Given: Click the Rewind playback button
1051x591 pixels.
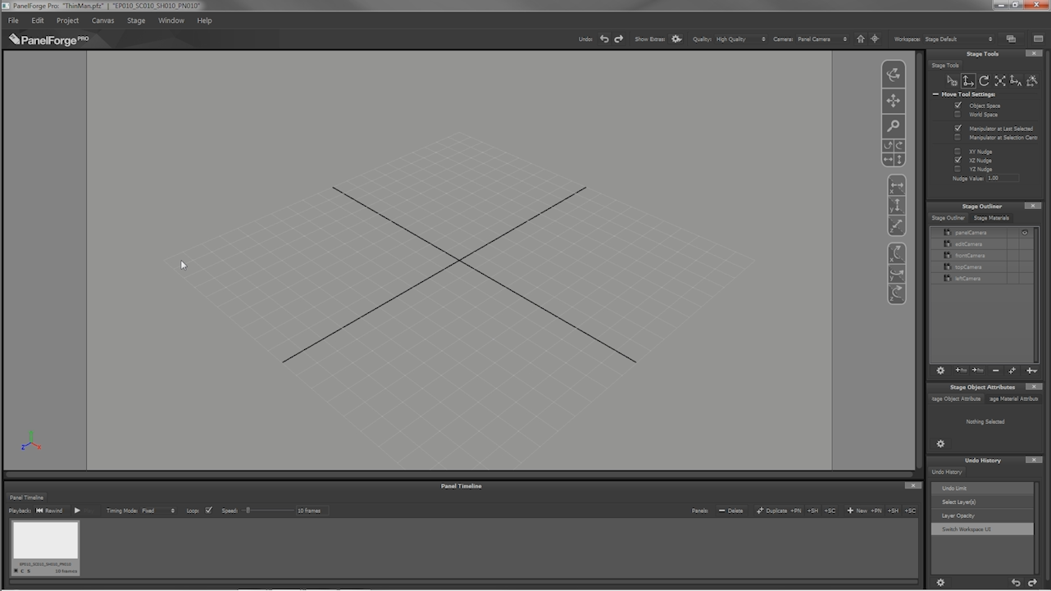Looking at the screenshot, I should tap(49, 511).
